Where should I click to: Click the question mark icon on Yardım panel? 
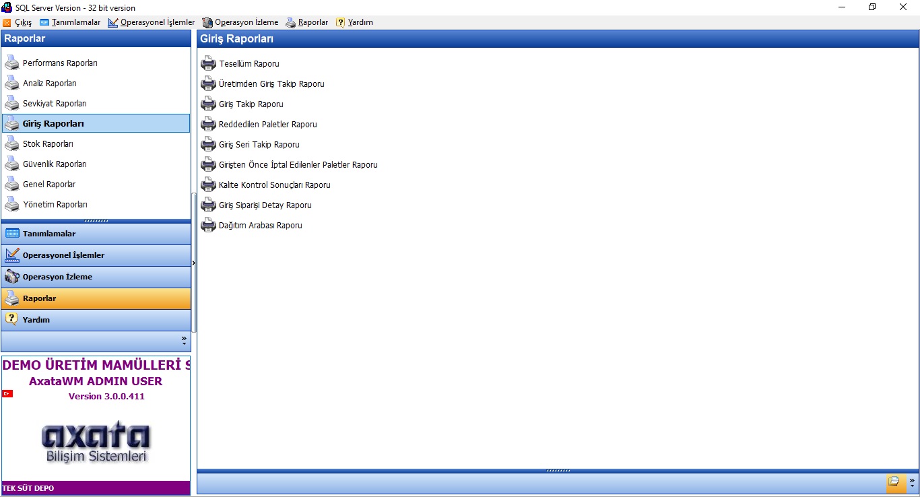[12, 319]
